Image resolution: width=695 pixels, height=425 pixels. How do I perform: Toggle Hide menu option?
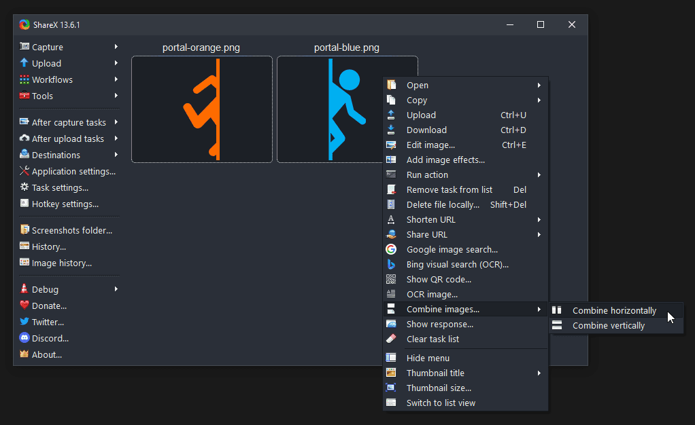pos(428,358)
